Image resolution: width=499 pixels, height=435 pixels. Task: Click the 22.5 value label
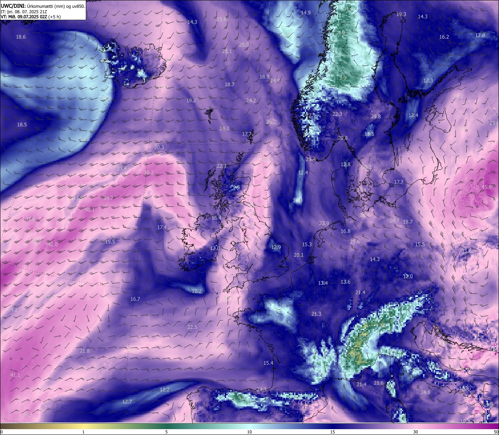192,327
